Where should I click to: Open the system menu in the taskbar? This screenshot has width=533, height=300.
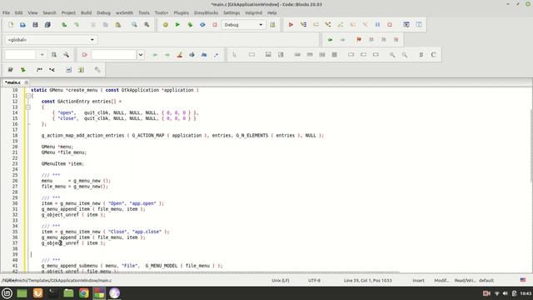[x=7, y=293]
